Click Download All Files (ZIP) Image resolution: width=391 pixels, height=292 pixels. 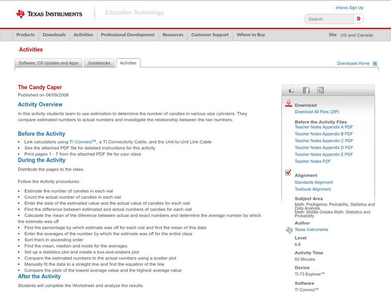[317, 112]
